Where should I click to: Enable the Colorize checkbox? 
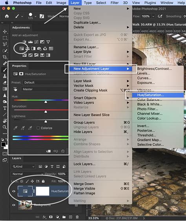point(38,128)
